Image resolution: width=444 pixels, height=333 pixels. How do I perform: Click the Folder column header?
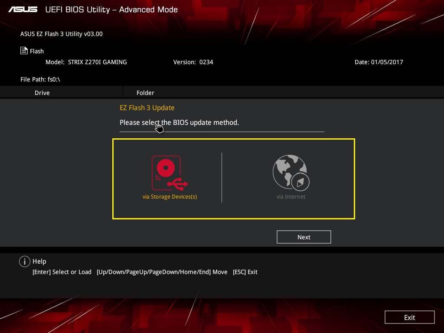tap(145, 93)
